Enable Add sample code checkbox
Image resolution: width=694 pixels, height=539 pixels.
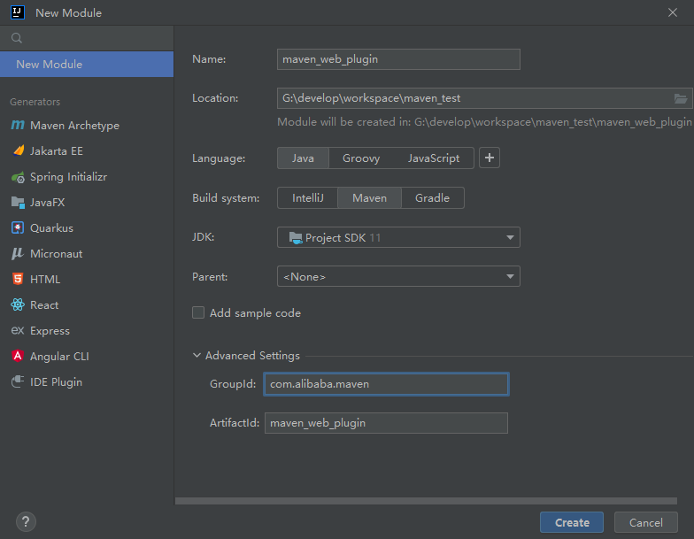coord(198,313)
